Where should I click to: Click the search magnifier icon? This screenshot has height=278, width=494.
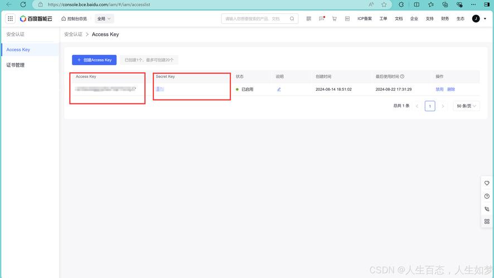point(292,18)
